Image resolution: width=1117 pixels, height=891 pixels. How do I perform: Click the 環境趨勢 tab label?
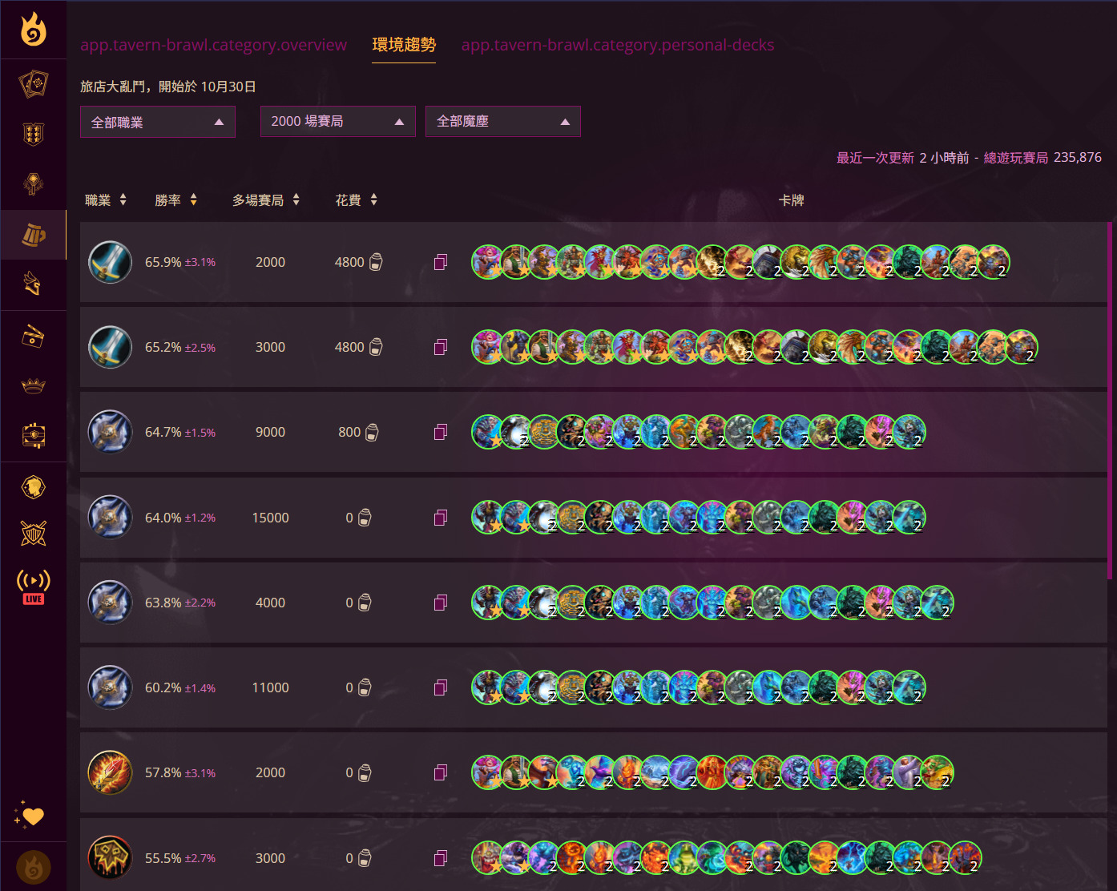coord(404,45)
